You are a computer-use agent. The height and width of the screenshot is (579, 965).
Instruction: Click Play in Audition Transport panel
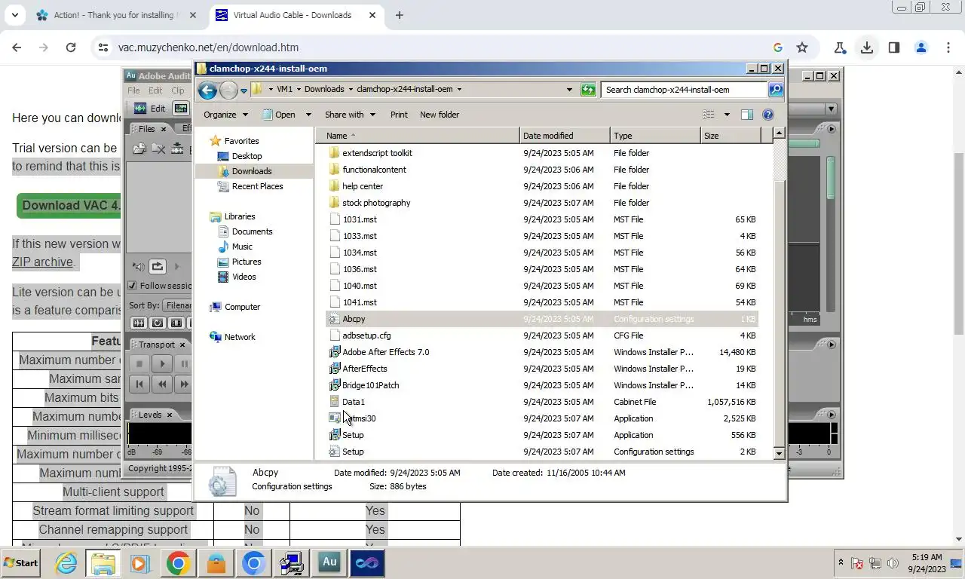click(x=161, y=364)
